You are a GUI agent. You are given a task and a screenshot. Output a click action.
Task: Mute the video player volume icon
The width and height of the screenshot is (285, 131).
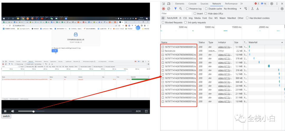[13, 111]
